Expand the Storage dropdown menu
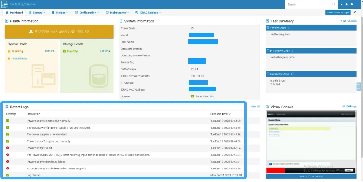363x182 pixels. point(61,13)
